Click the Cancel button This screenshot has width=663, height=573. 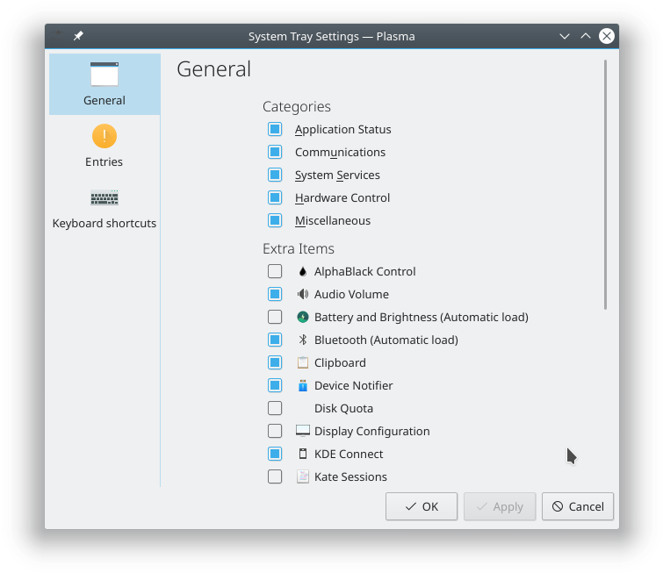[x=578, y=506]
